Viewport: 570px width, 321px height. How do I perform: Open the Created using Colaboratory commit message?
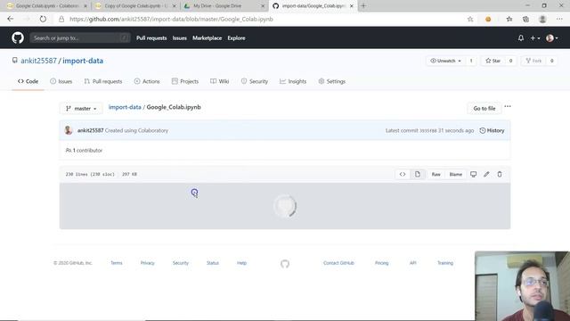click(x=136, y=130)
